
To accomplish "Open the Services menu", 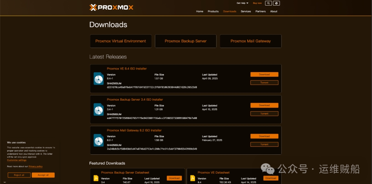I will (246, 11).
